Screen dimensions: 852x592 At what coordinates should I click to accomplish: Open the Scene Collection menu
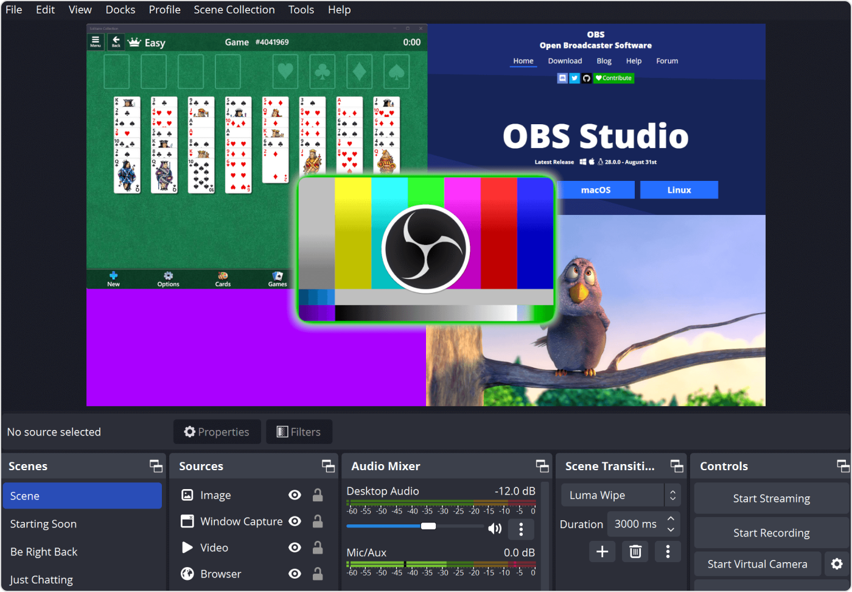234,9
